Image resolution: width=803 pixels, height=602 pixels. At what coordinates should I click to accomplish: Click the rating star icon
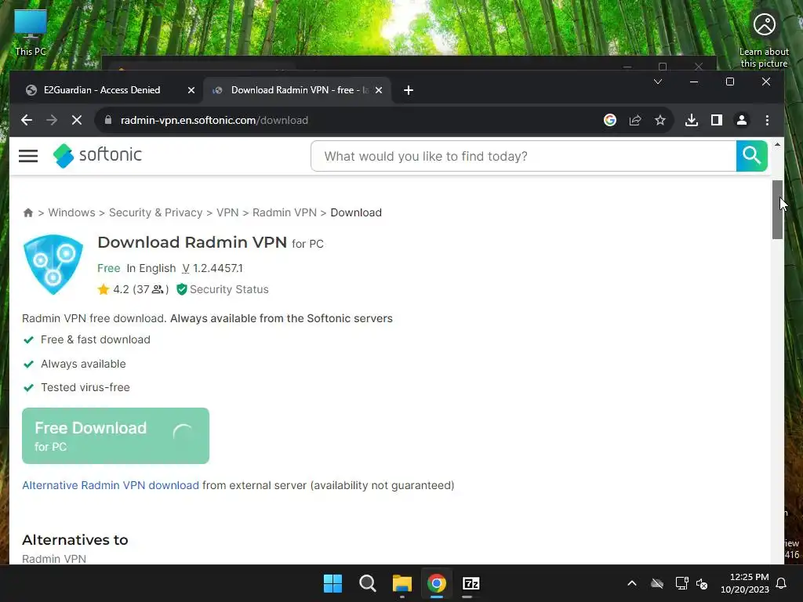click(104, 289)
